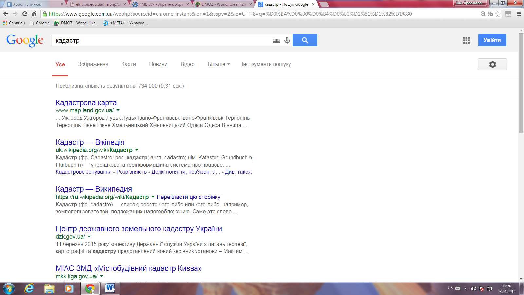Click the Google logo
Screen dimensions: 524x295
point(25,40)
